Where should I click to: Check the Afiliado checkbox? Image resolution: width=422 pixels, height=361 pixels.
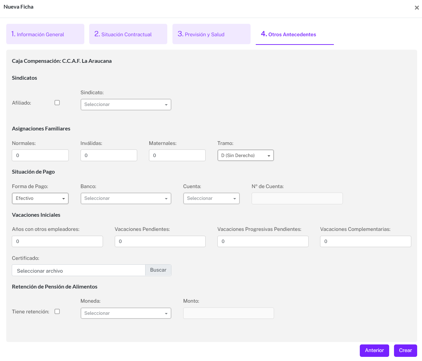(x=57, y=103)
